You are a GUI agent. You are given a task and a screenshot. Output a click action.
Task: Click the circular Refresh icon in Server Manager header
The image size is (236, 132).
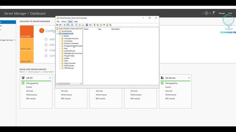coord(206,13)
